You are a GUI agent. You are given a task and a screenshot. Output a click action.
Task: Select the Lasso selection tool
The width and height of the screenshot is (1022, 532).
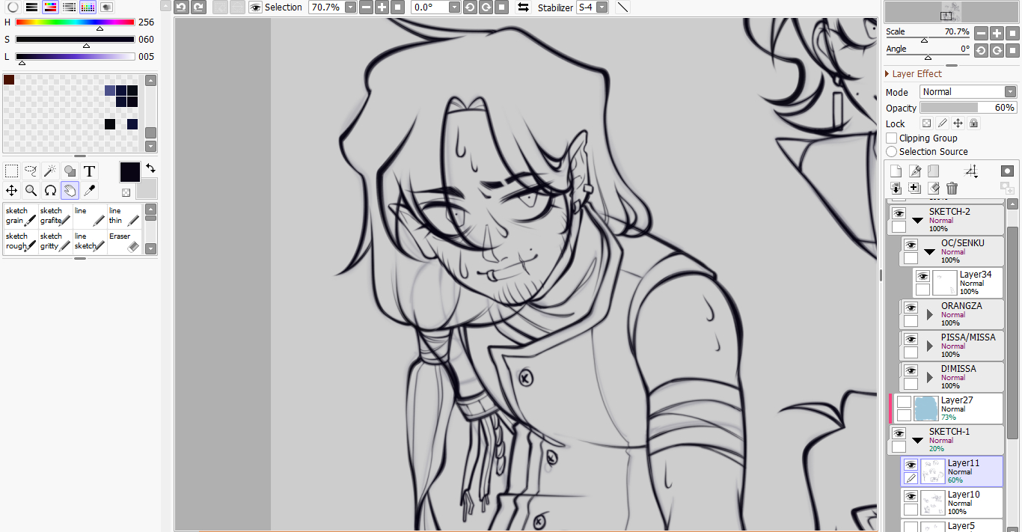[x=31, y=171]
